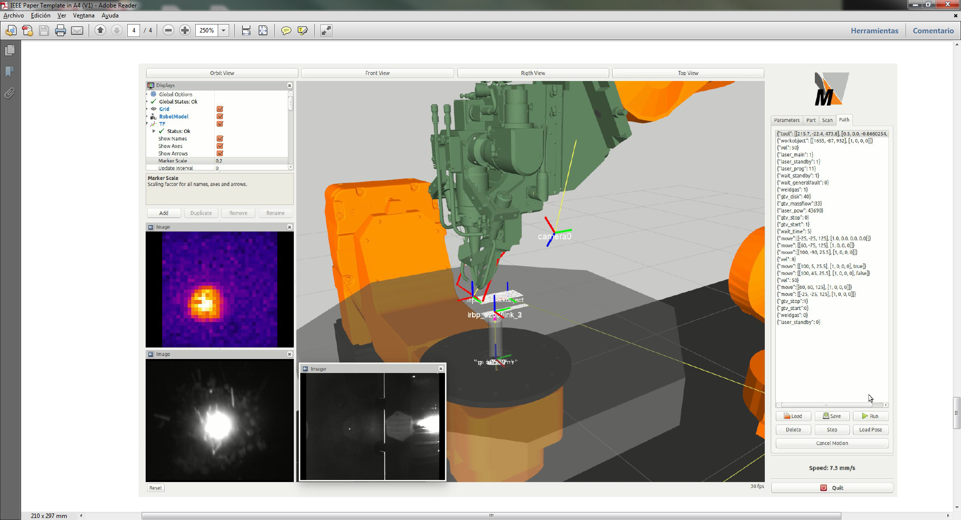Open the Herramientas pane

(x=874, y=30)
